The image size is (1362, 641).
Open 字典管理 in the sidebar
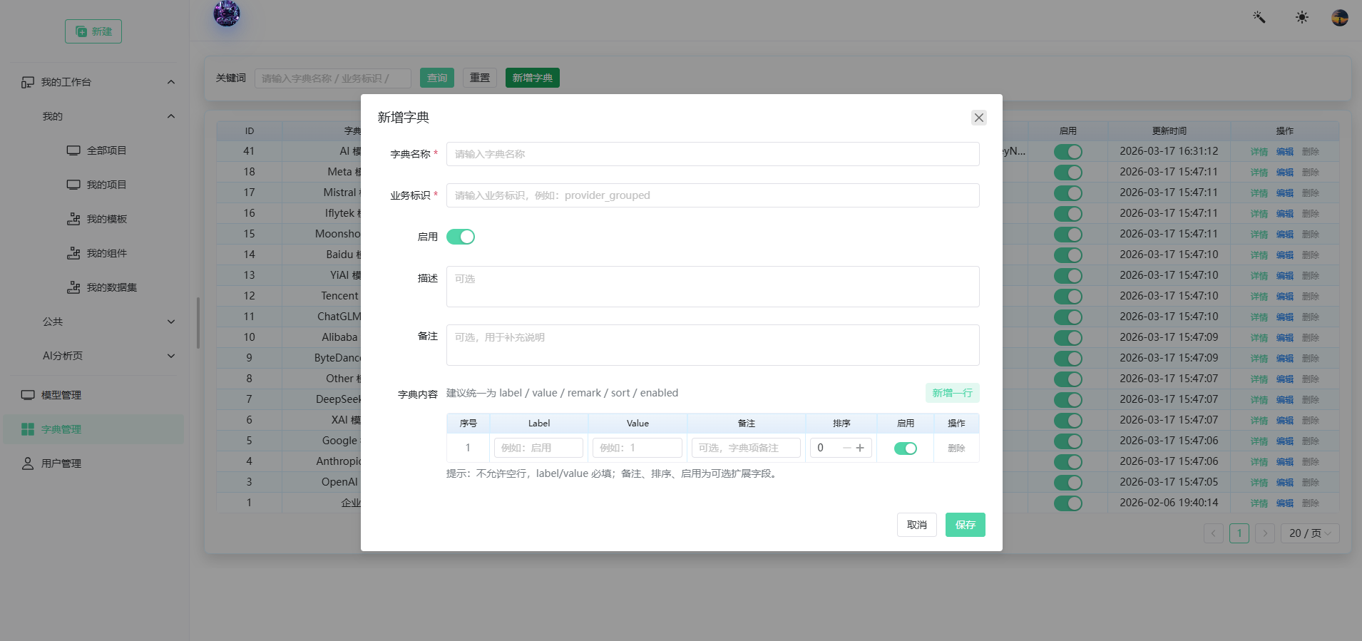(93, 429)
